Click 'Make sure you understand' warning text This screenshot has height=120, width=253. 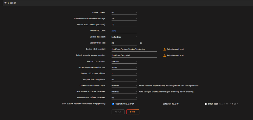pos(166,92)
